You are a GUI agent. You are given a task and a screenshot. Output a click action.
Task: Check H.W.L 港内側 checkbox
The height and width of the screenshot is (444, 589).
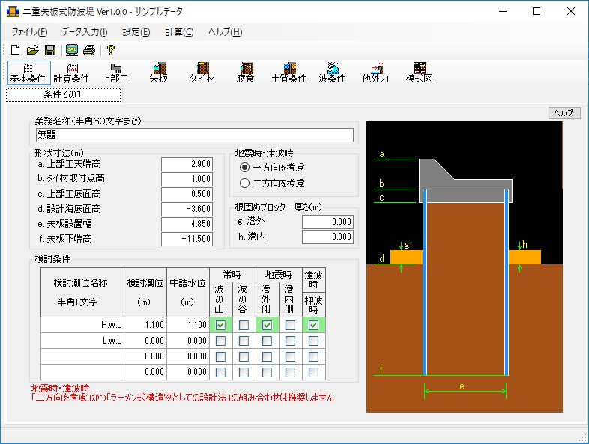(290, 325)
